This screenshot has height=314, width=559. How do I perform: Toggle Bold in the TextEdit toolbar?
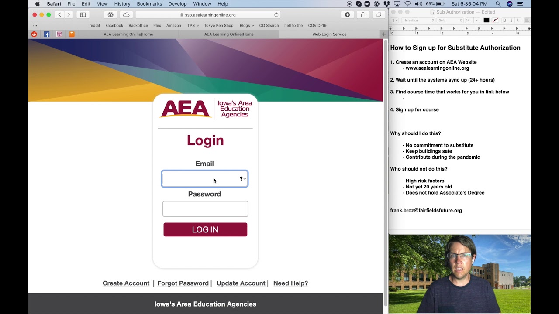(504, 20)
